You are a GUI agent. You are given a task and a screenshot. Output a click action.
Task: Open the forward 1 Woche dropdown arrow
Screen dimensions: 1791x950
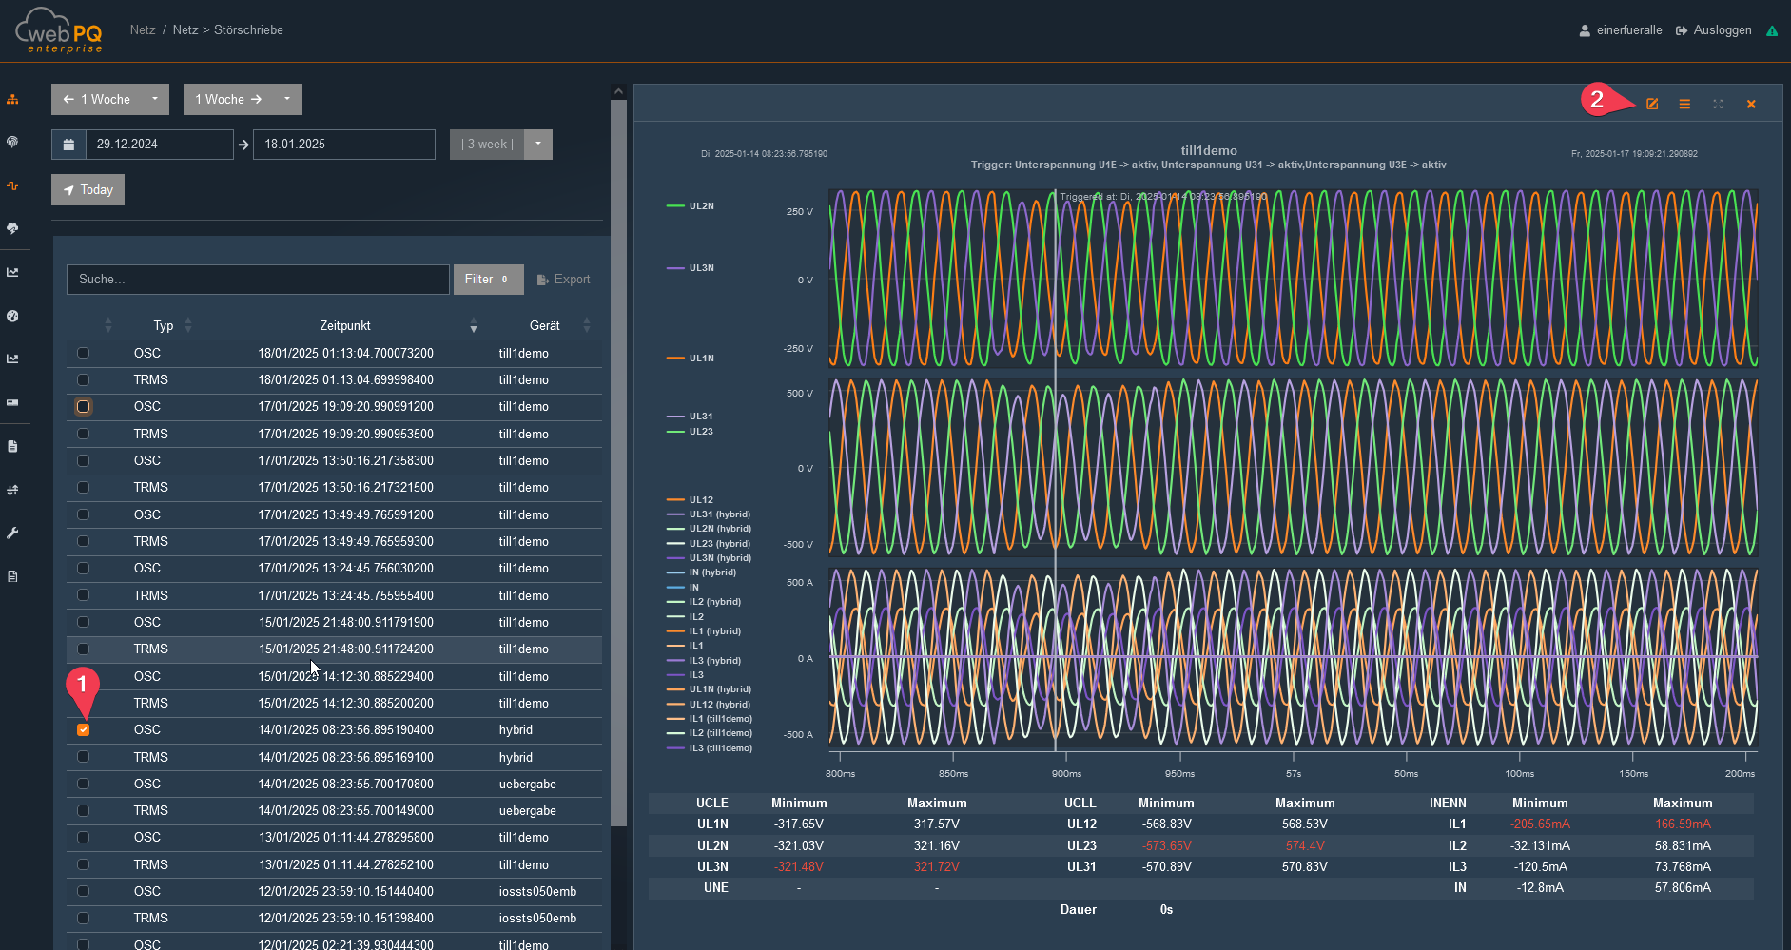[x=287, y=99]
